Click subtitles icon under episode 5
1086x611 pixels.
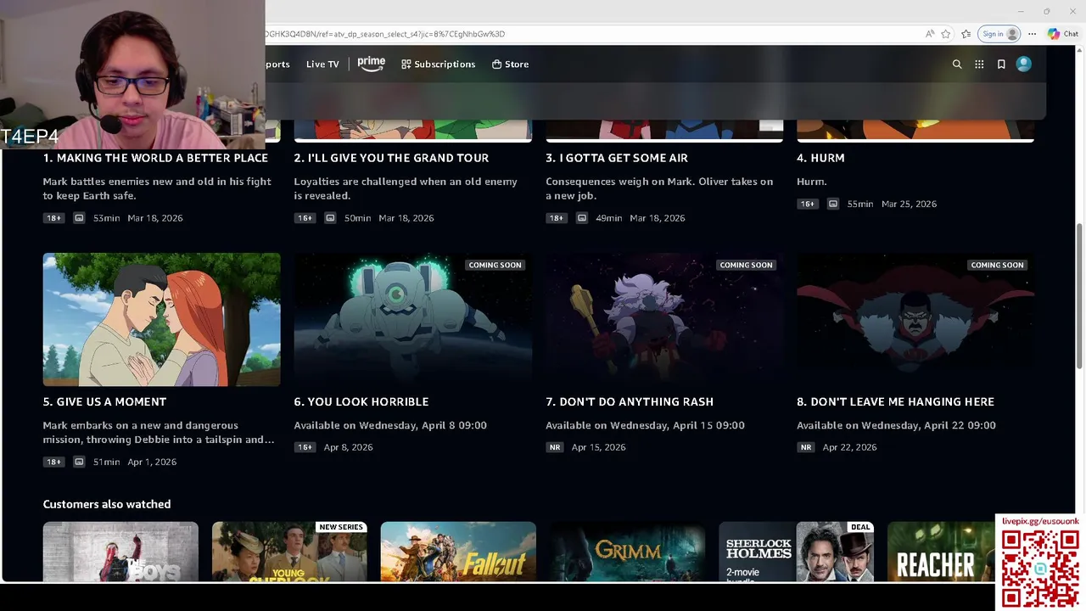pos(79,462)
